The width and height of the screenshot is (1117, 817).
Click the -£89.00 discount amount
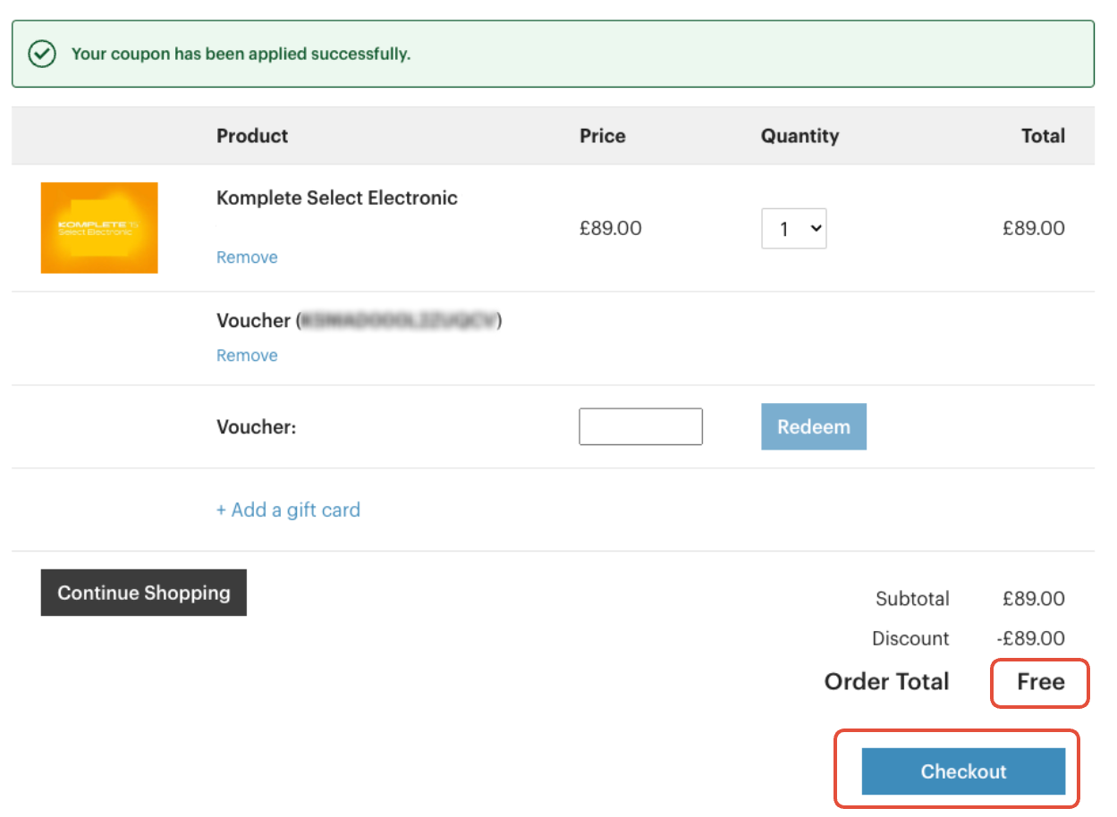point(1031,638)
